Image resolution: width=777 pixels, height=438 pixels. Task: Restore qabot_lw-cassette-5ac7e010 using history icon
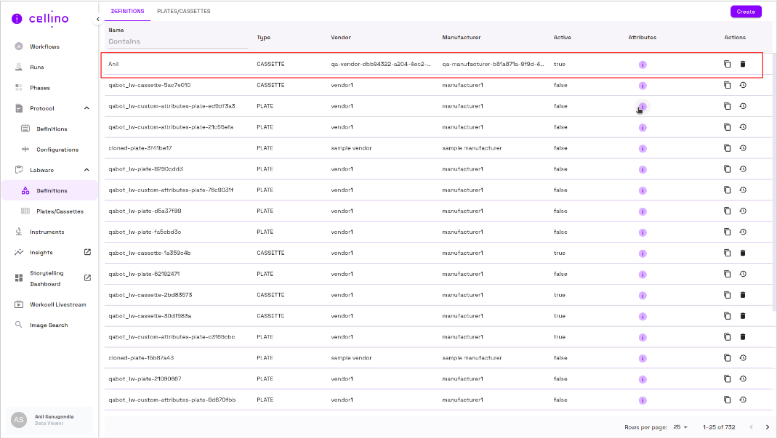point(743,85)
